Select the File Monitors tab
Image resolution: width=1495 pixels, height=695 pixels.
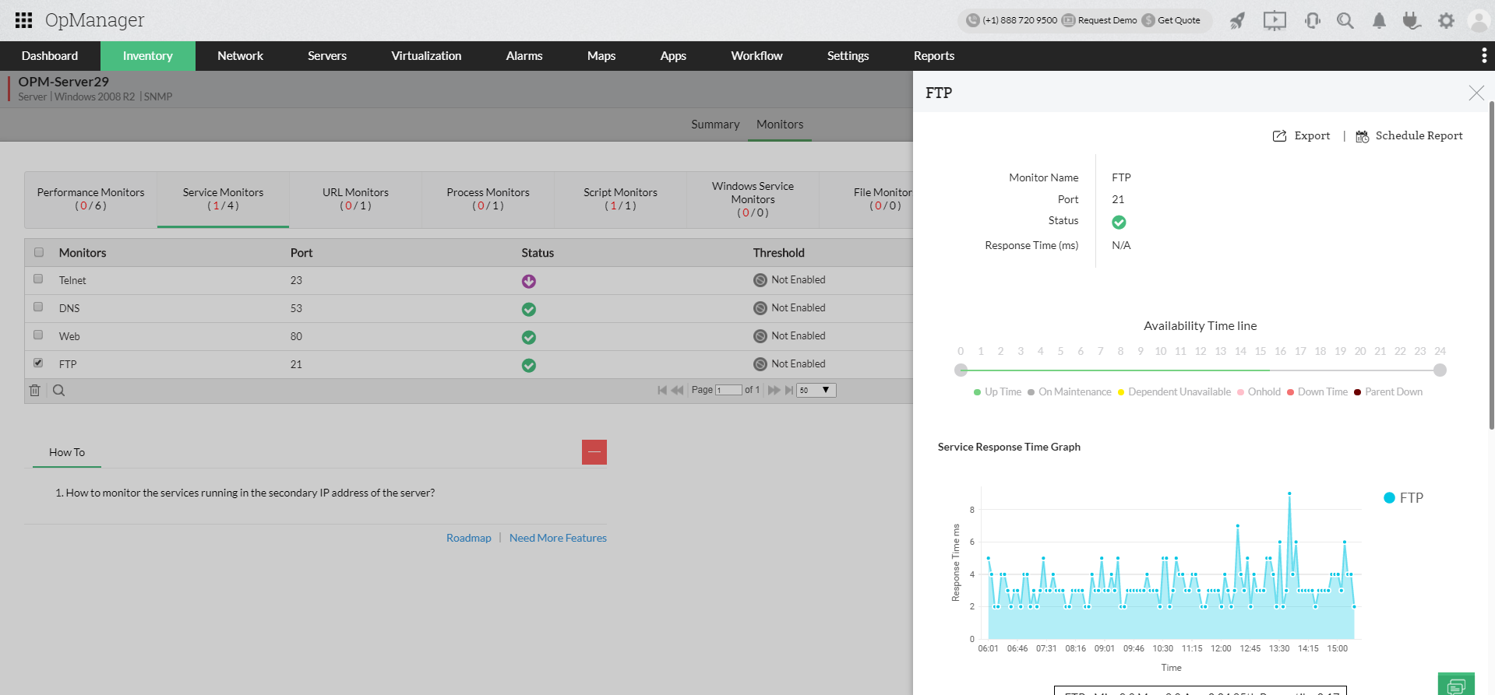[866, 199]
